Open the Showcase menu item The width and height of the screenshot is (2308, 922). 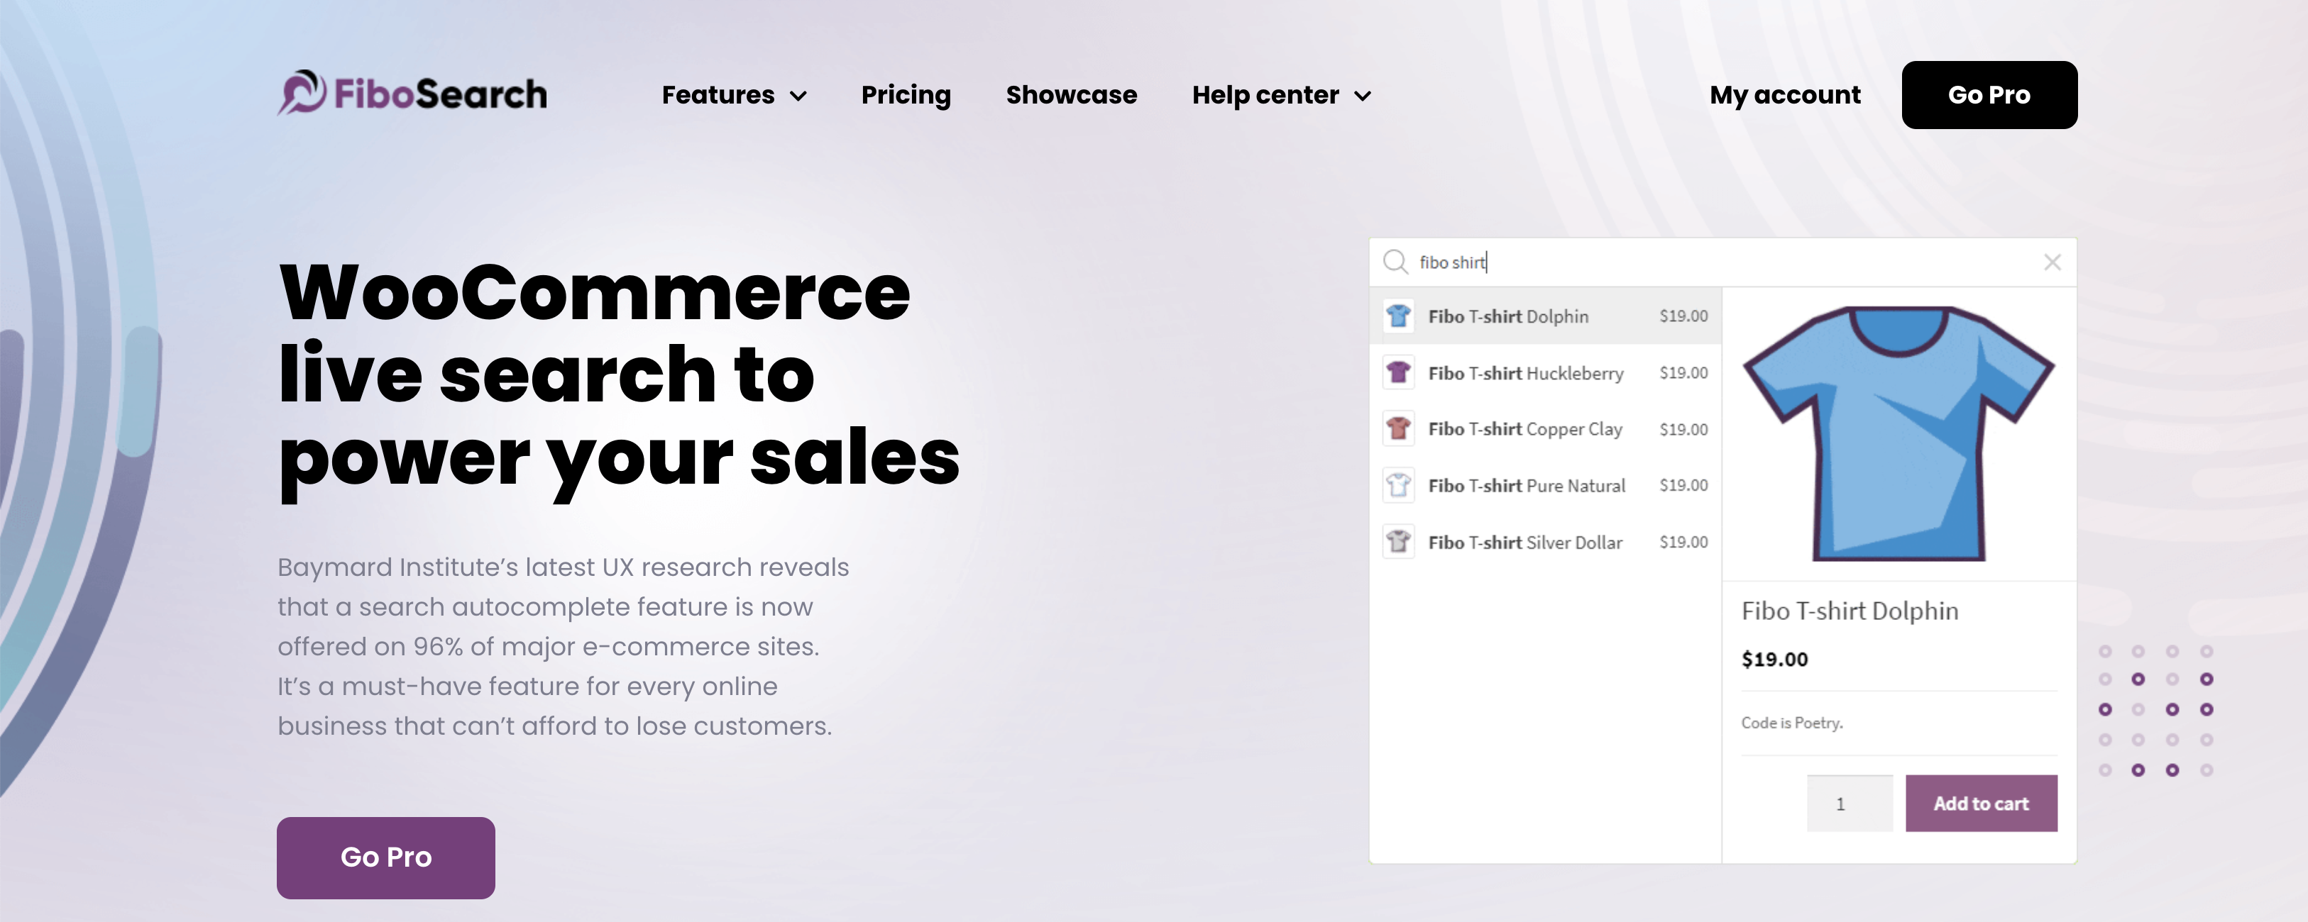pyautogui.click(x=1071, y=95)
